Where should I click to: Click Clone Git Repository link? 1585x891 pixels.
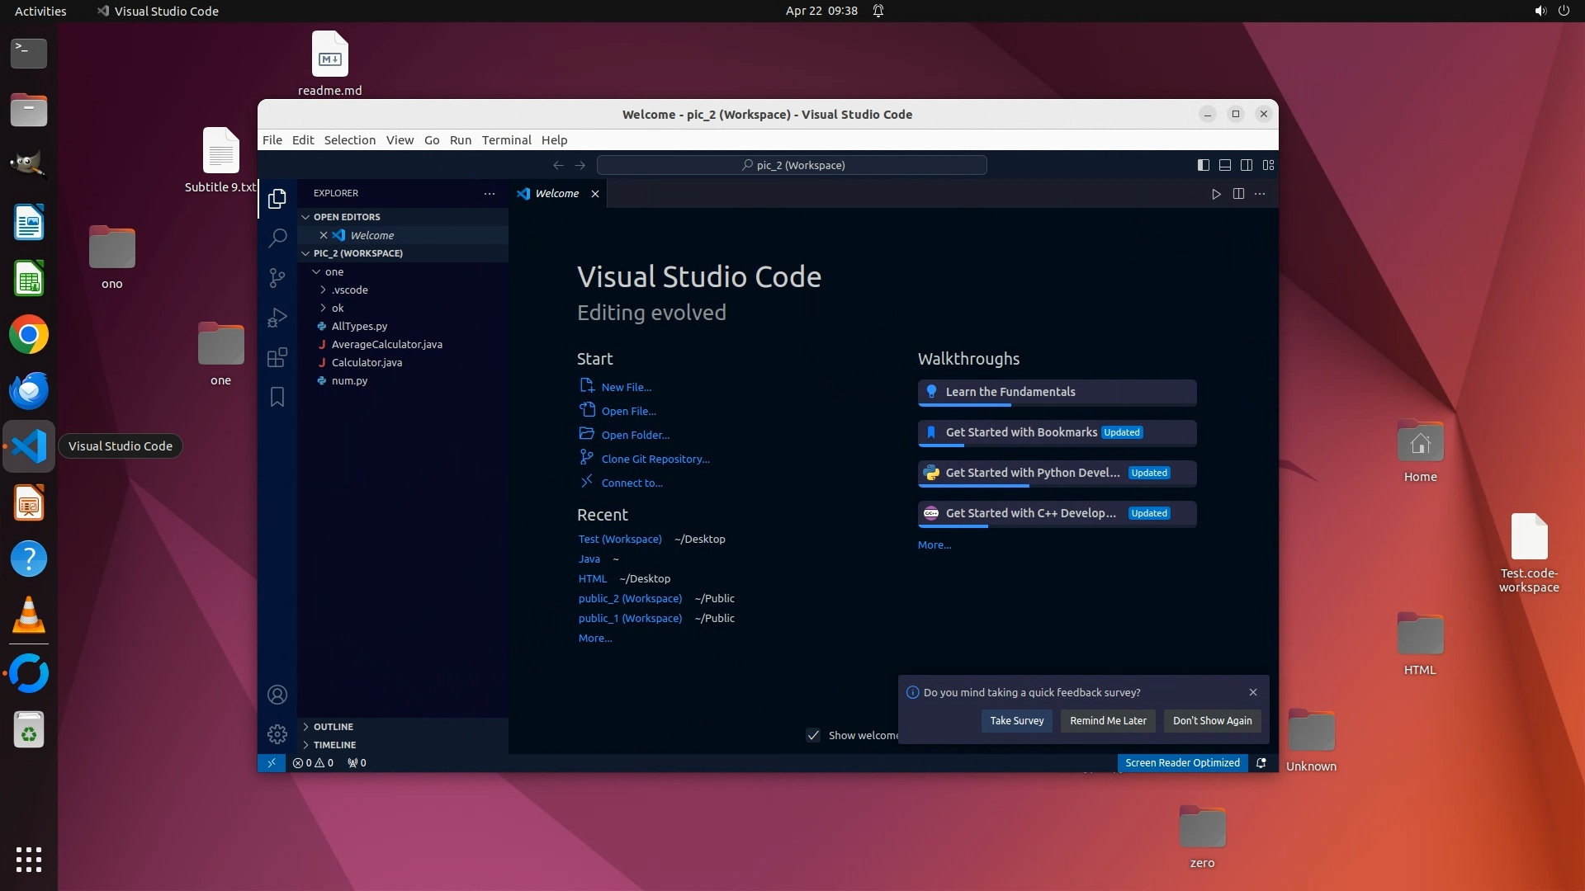655,459
